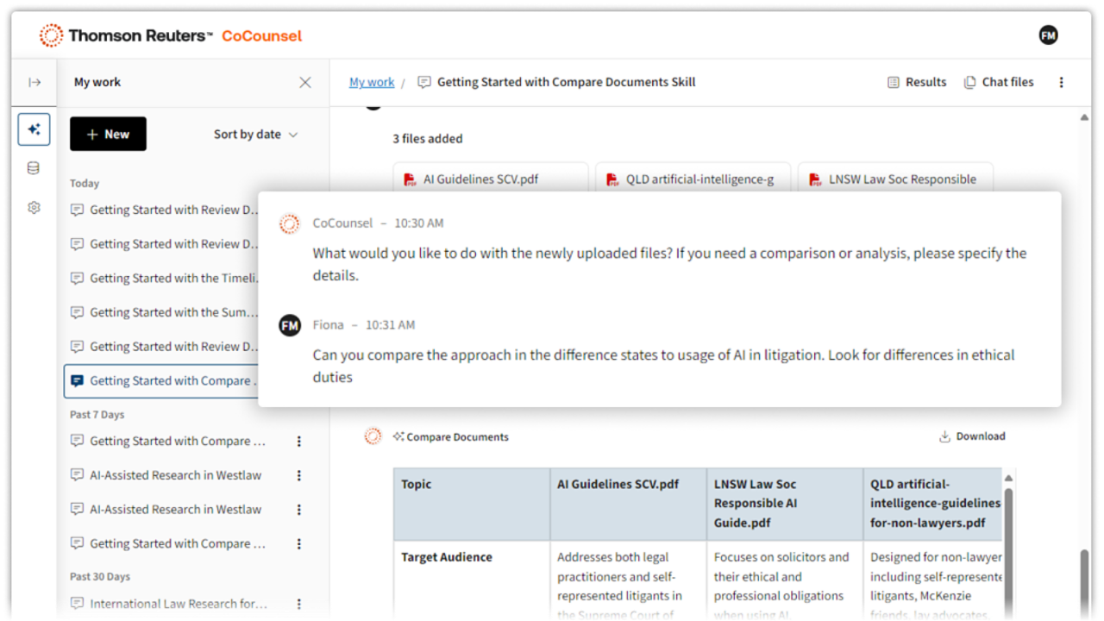The width and height of the screenshot is (1104, 621).
Task: Open the database icon in left rail
Action: tap(34, 168)
